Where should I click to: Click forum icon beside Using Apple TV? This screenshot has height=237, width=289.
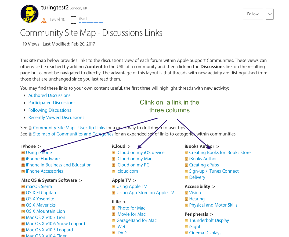pos(114,187)
